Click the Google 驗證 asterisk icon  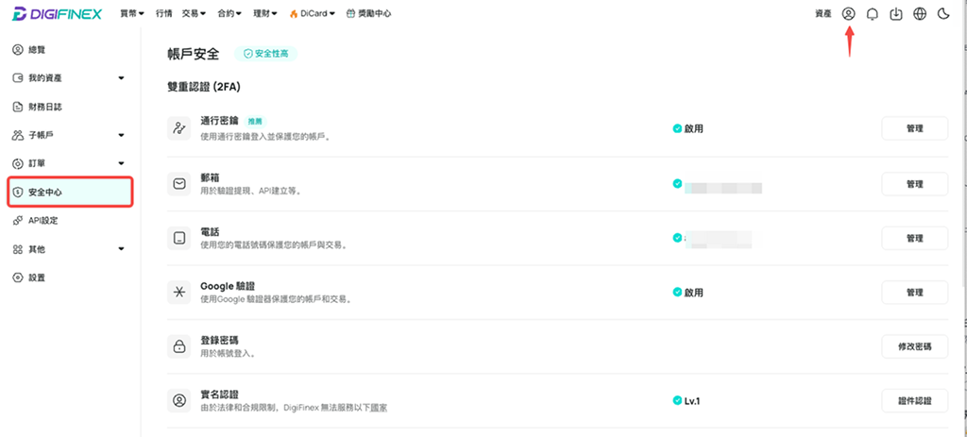pos(178,293)
